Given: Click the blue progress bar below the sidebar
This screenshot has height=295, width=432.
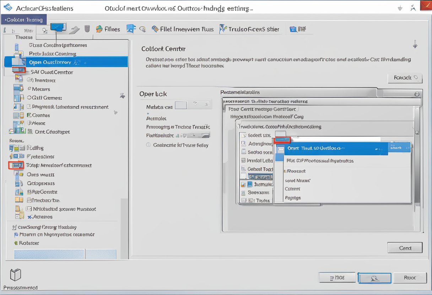Looking at the screenshot, I should click(x=49, y=254).
